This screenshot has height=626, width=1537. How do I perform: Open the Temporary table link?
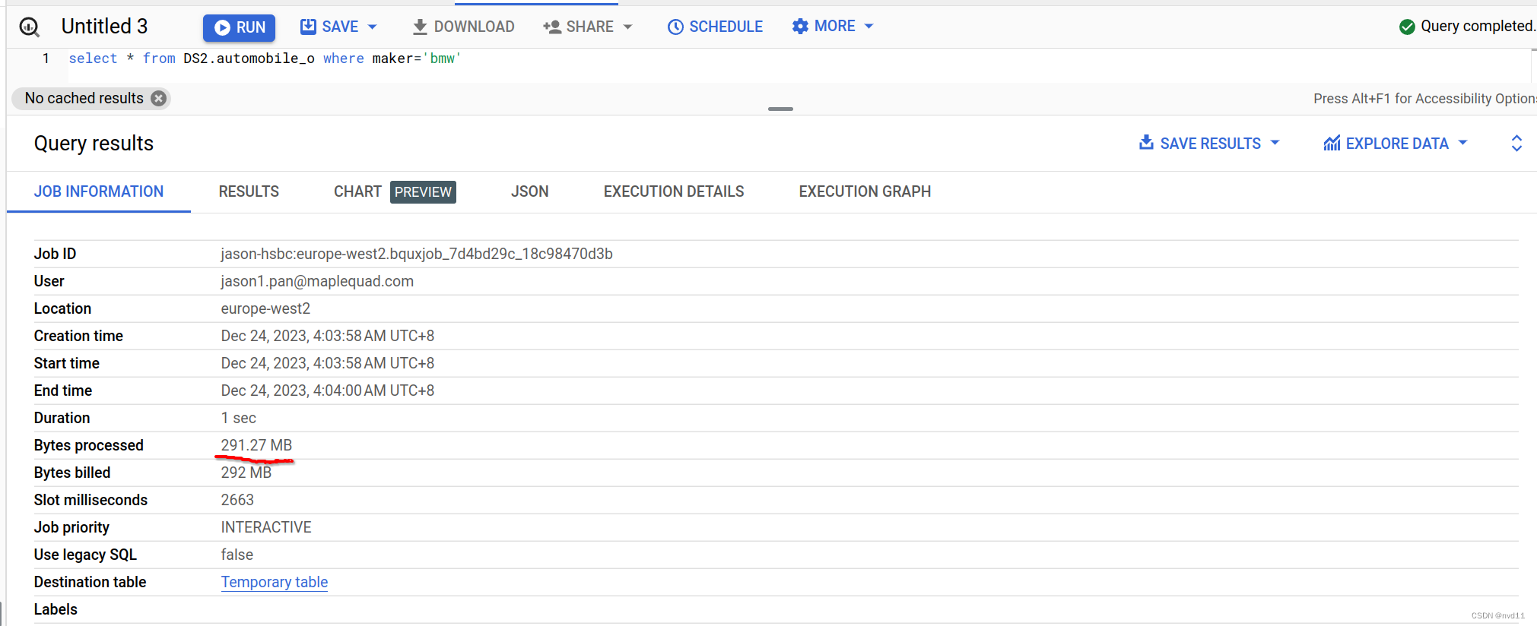tap(275, 582)
